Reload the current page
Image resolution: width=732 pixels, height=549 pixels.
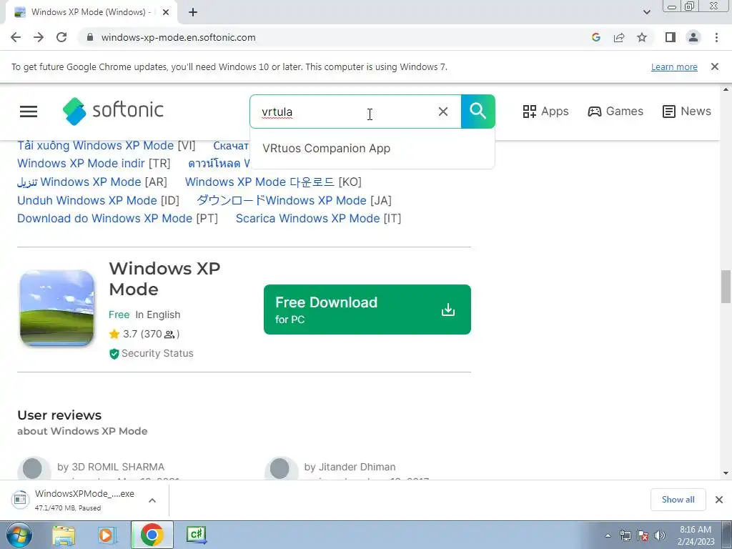(x=61, y=37)
